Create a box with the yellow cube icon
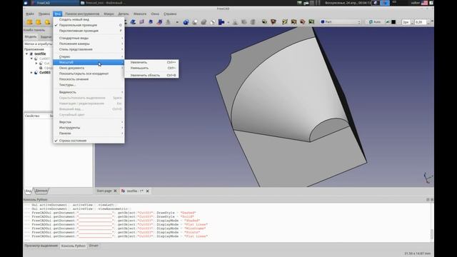This screenshot has width=457, height=257. tap(29, 22)
